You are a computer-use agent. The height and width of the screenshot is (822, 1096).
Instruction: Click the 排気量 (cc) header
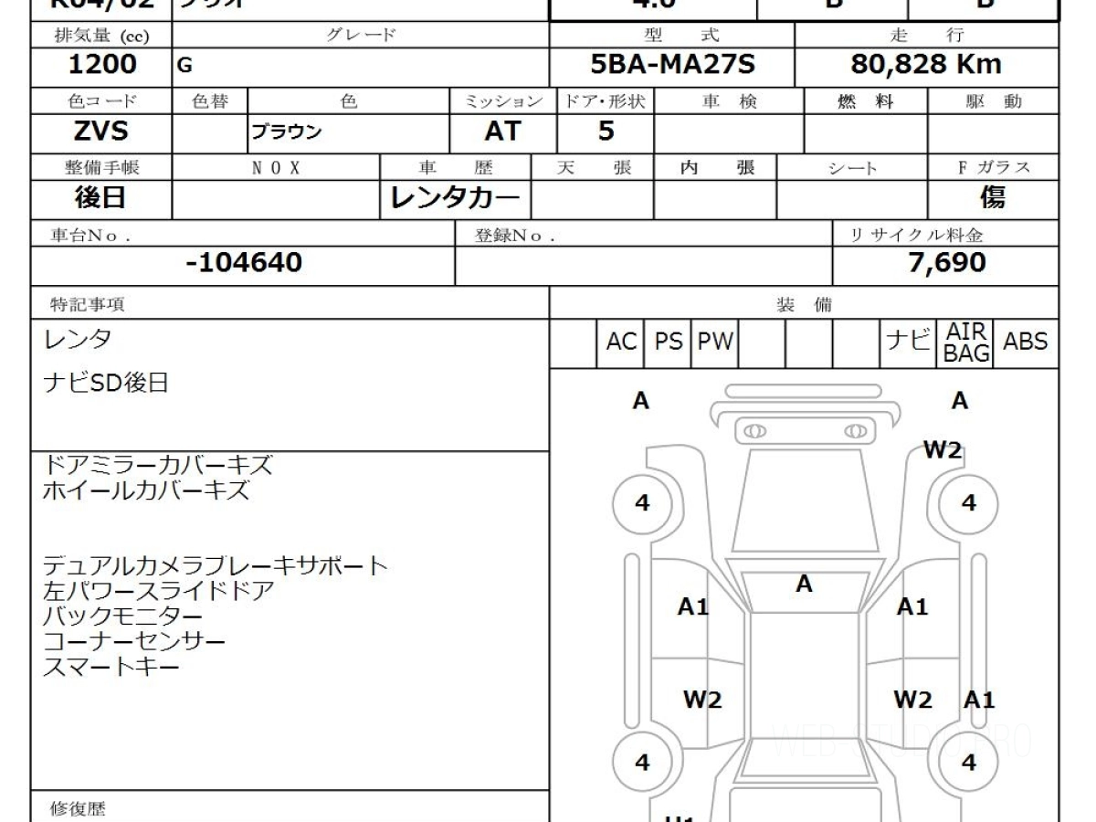[101, 36]
